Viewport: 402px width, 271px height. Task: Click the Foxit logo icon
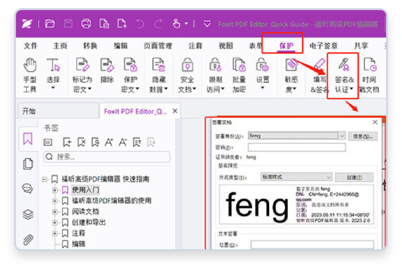[27, 24]
